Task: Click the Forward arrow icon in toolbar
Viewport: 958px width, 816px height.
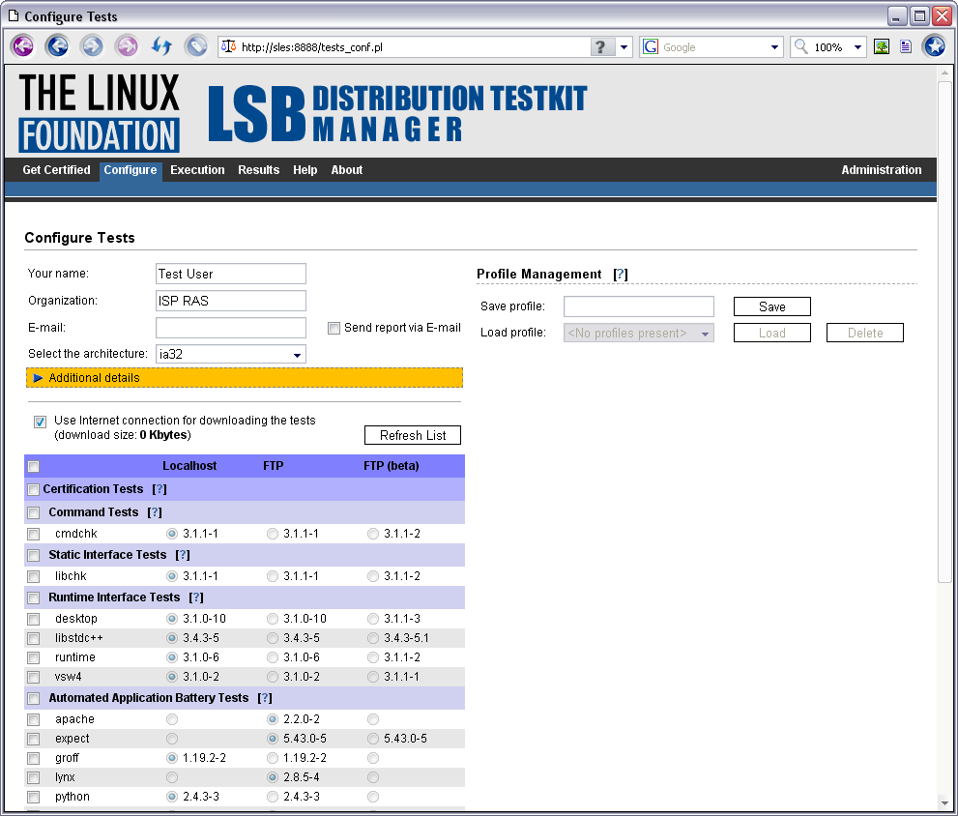Action: click(x=92, y=46)
